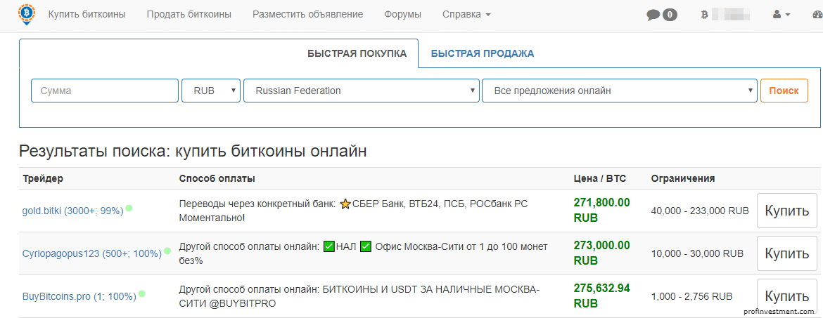
Task: Open trader profile Cyriopagopus123
Action: (x=92, y=253)
